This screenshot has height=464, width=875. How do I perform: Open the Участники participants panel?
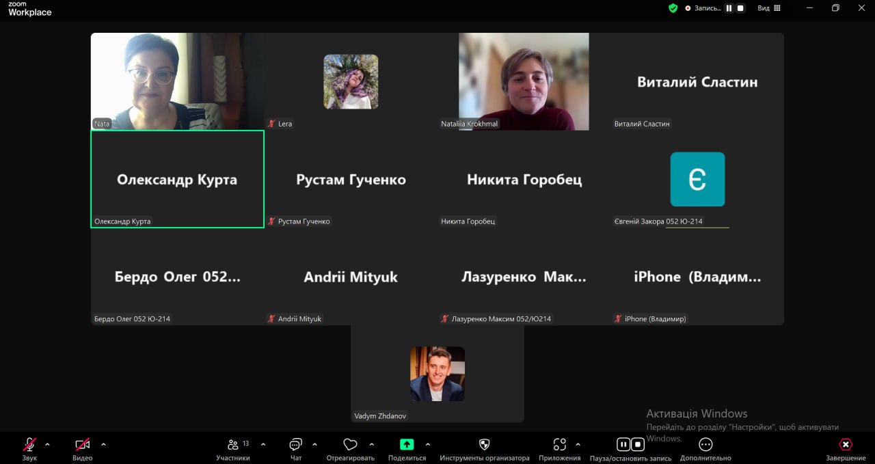[x=233, y=445]
